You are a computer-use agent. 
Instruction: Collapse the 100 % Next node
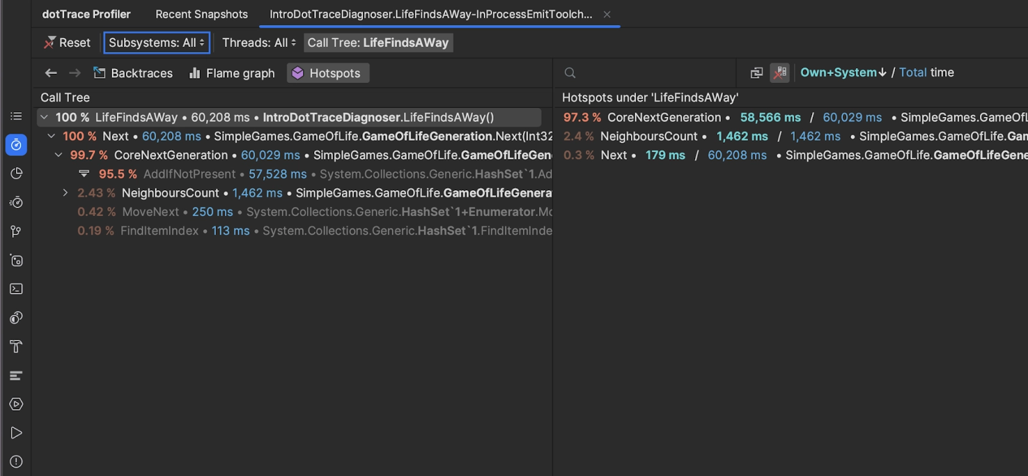pyautogui.click(x=51, y=136)
